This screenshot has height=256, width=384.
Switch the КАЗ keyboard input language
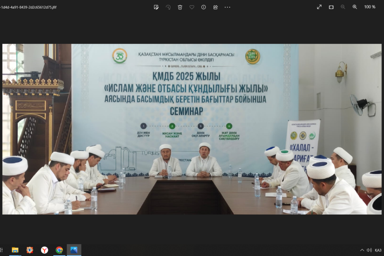coord(378,250)
